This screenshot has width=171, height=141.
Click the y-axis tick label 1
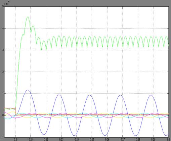pos(3,94)
